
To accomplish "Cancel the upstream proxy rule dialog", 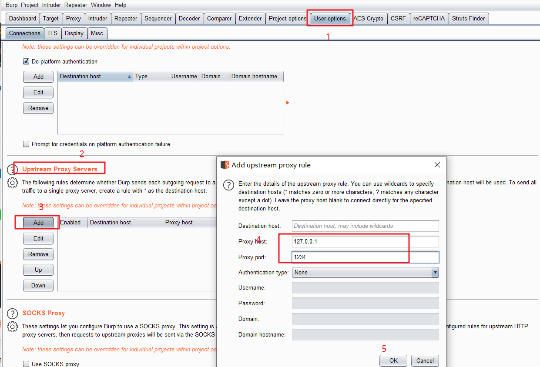I will [x=425, y=360].
